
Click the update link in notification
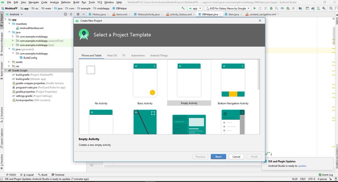pos(302,166)
